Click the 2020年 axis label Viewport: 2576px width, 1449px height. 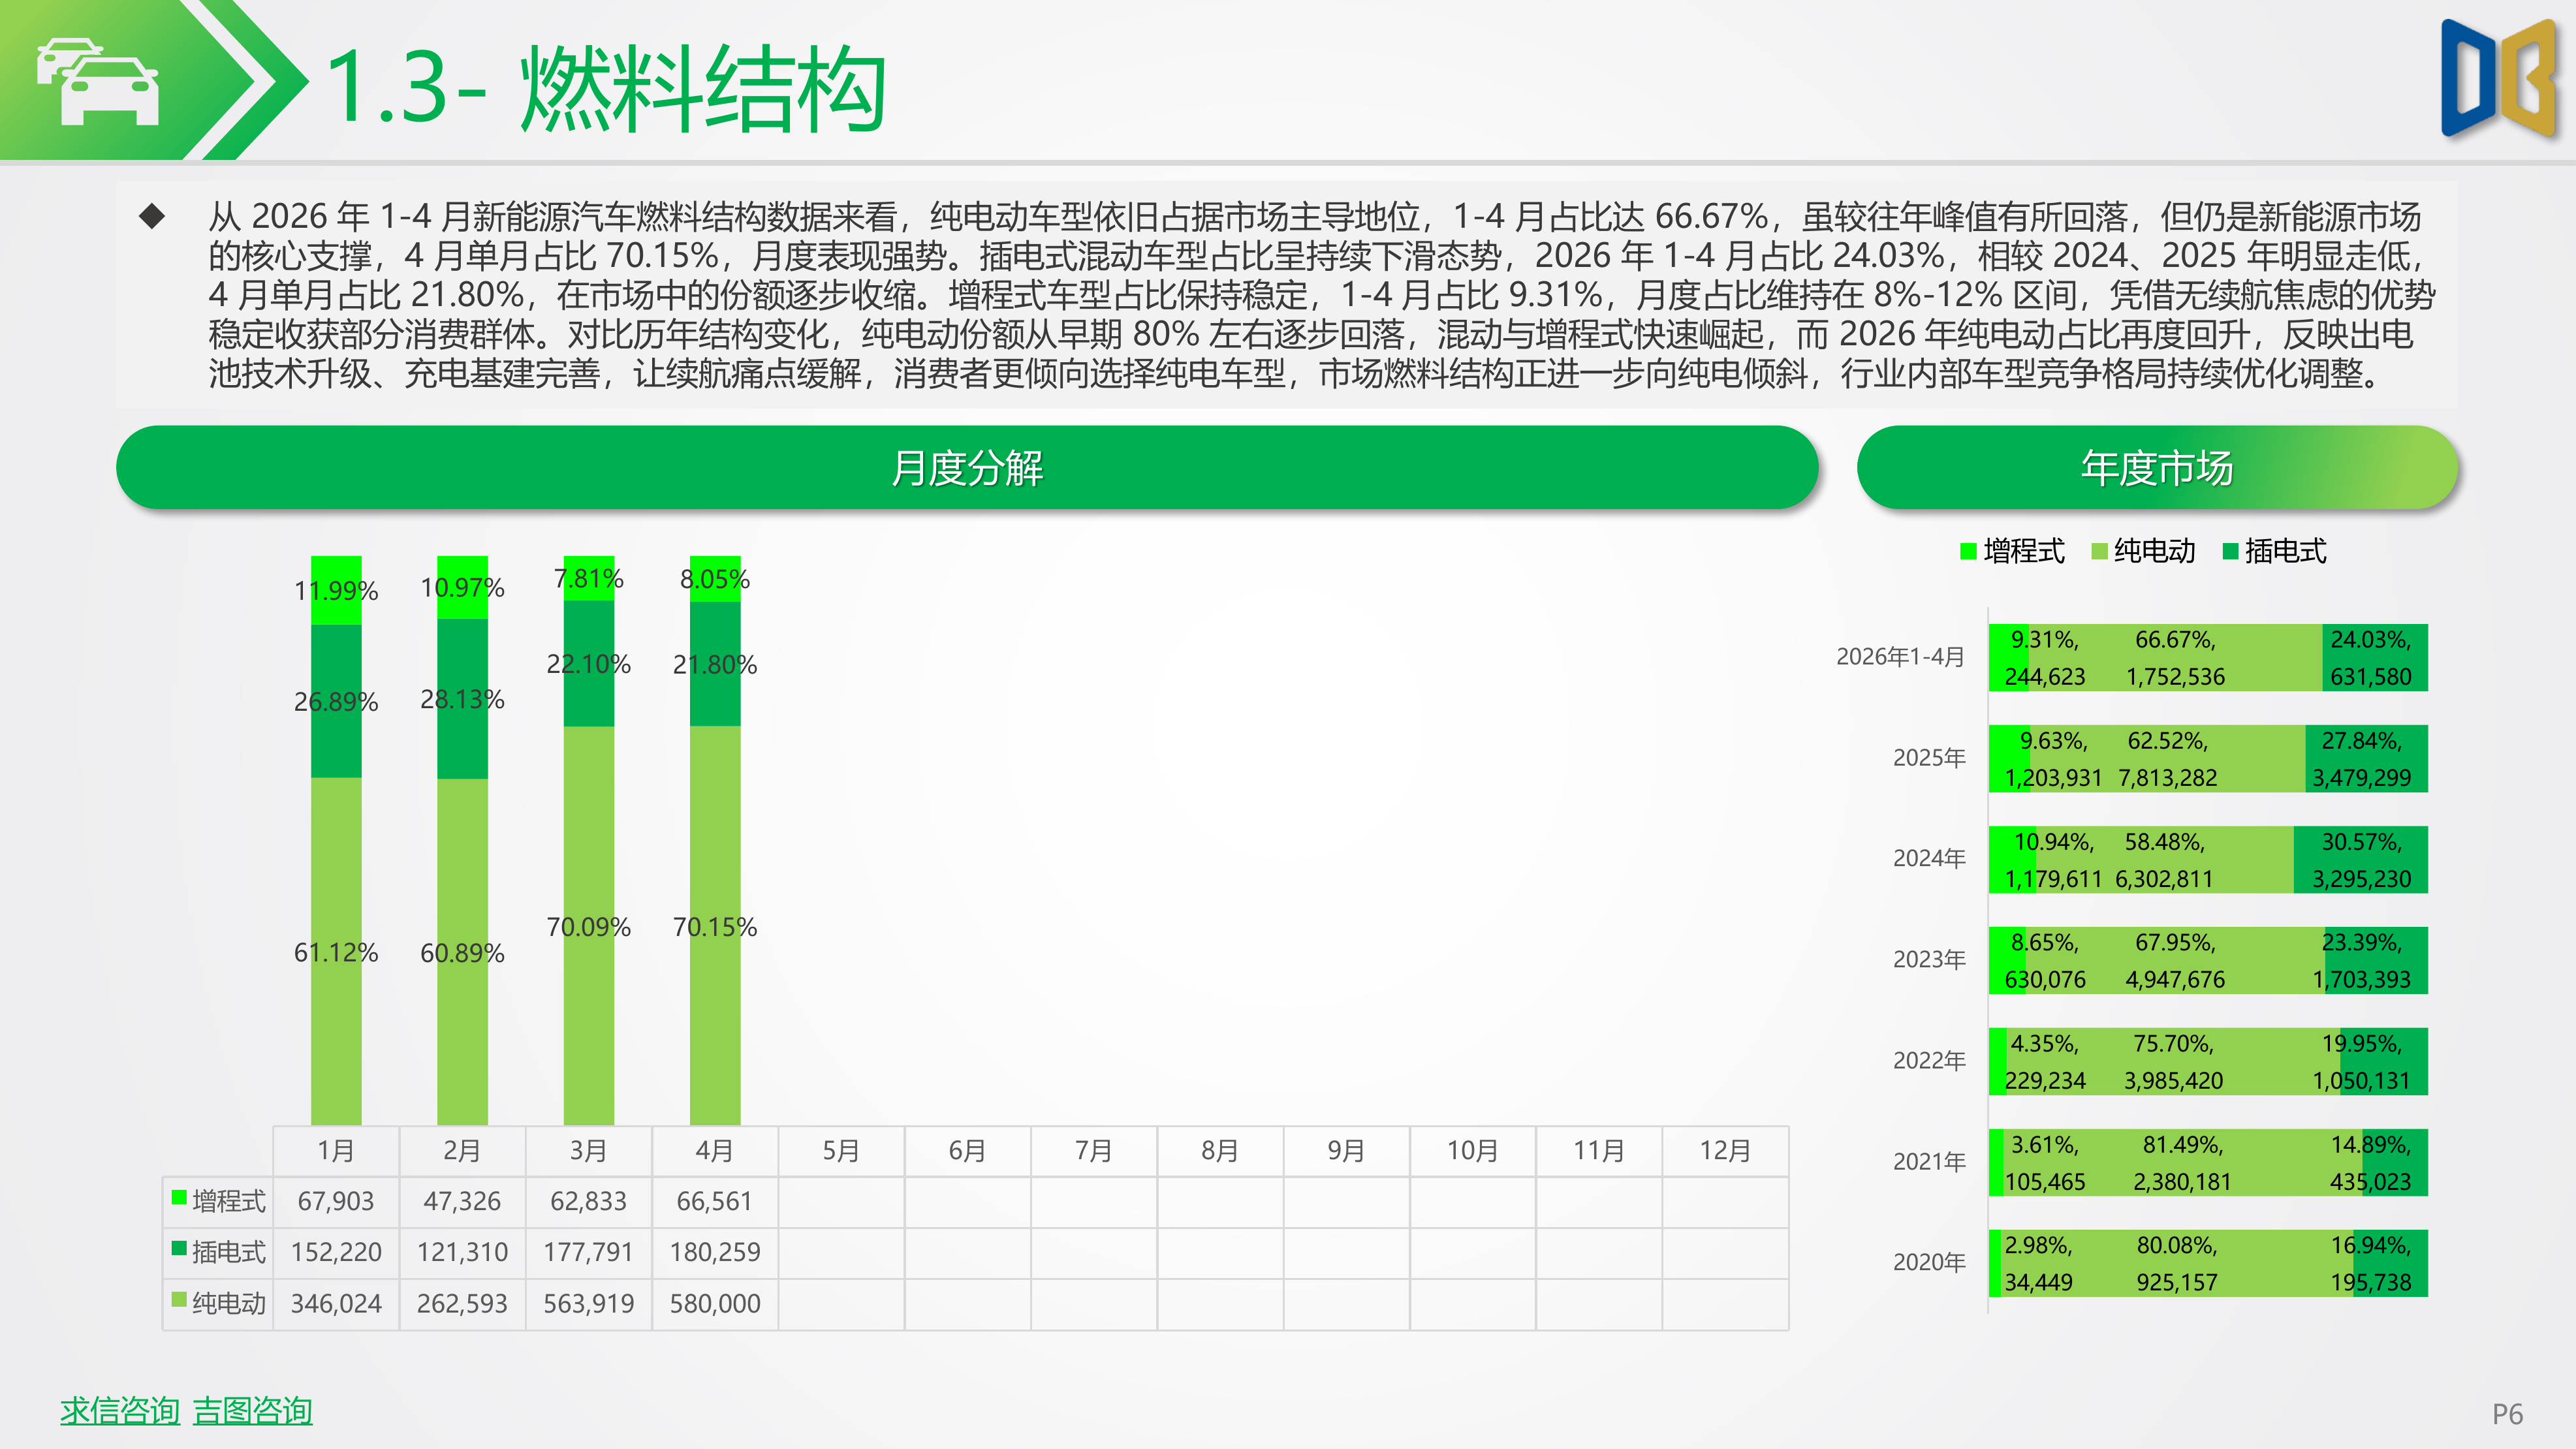(1929, 1263)
